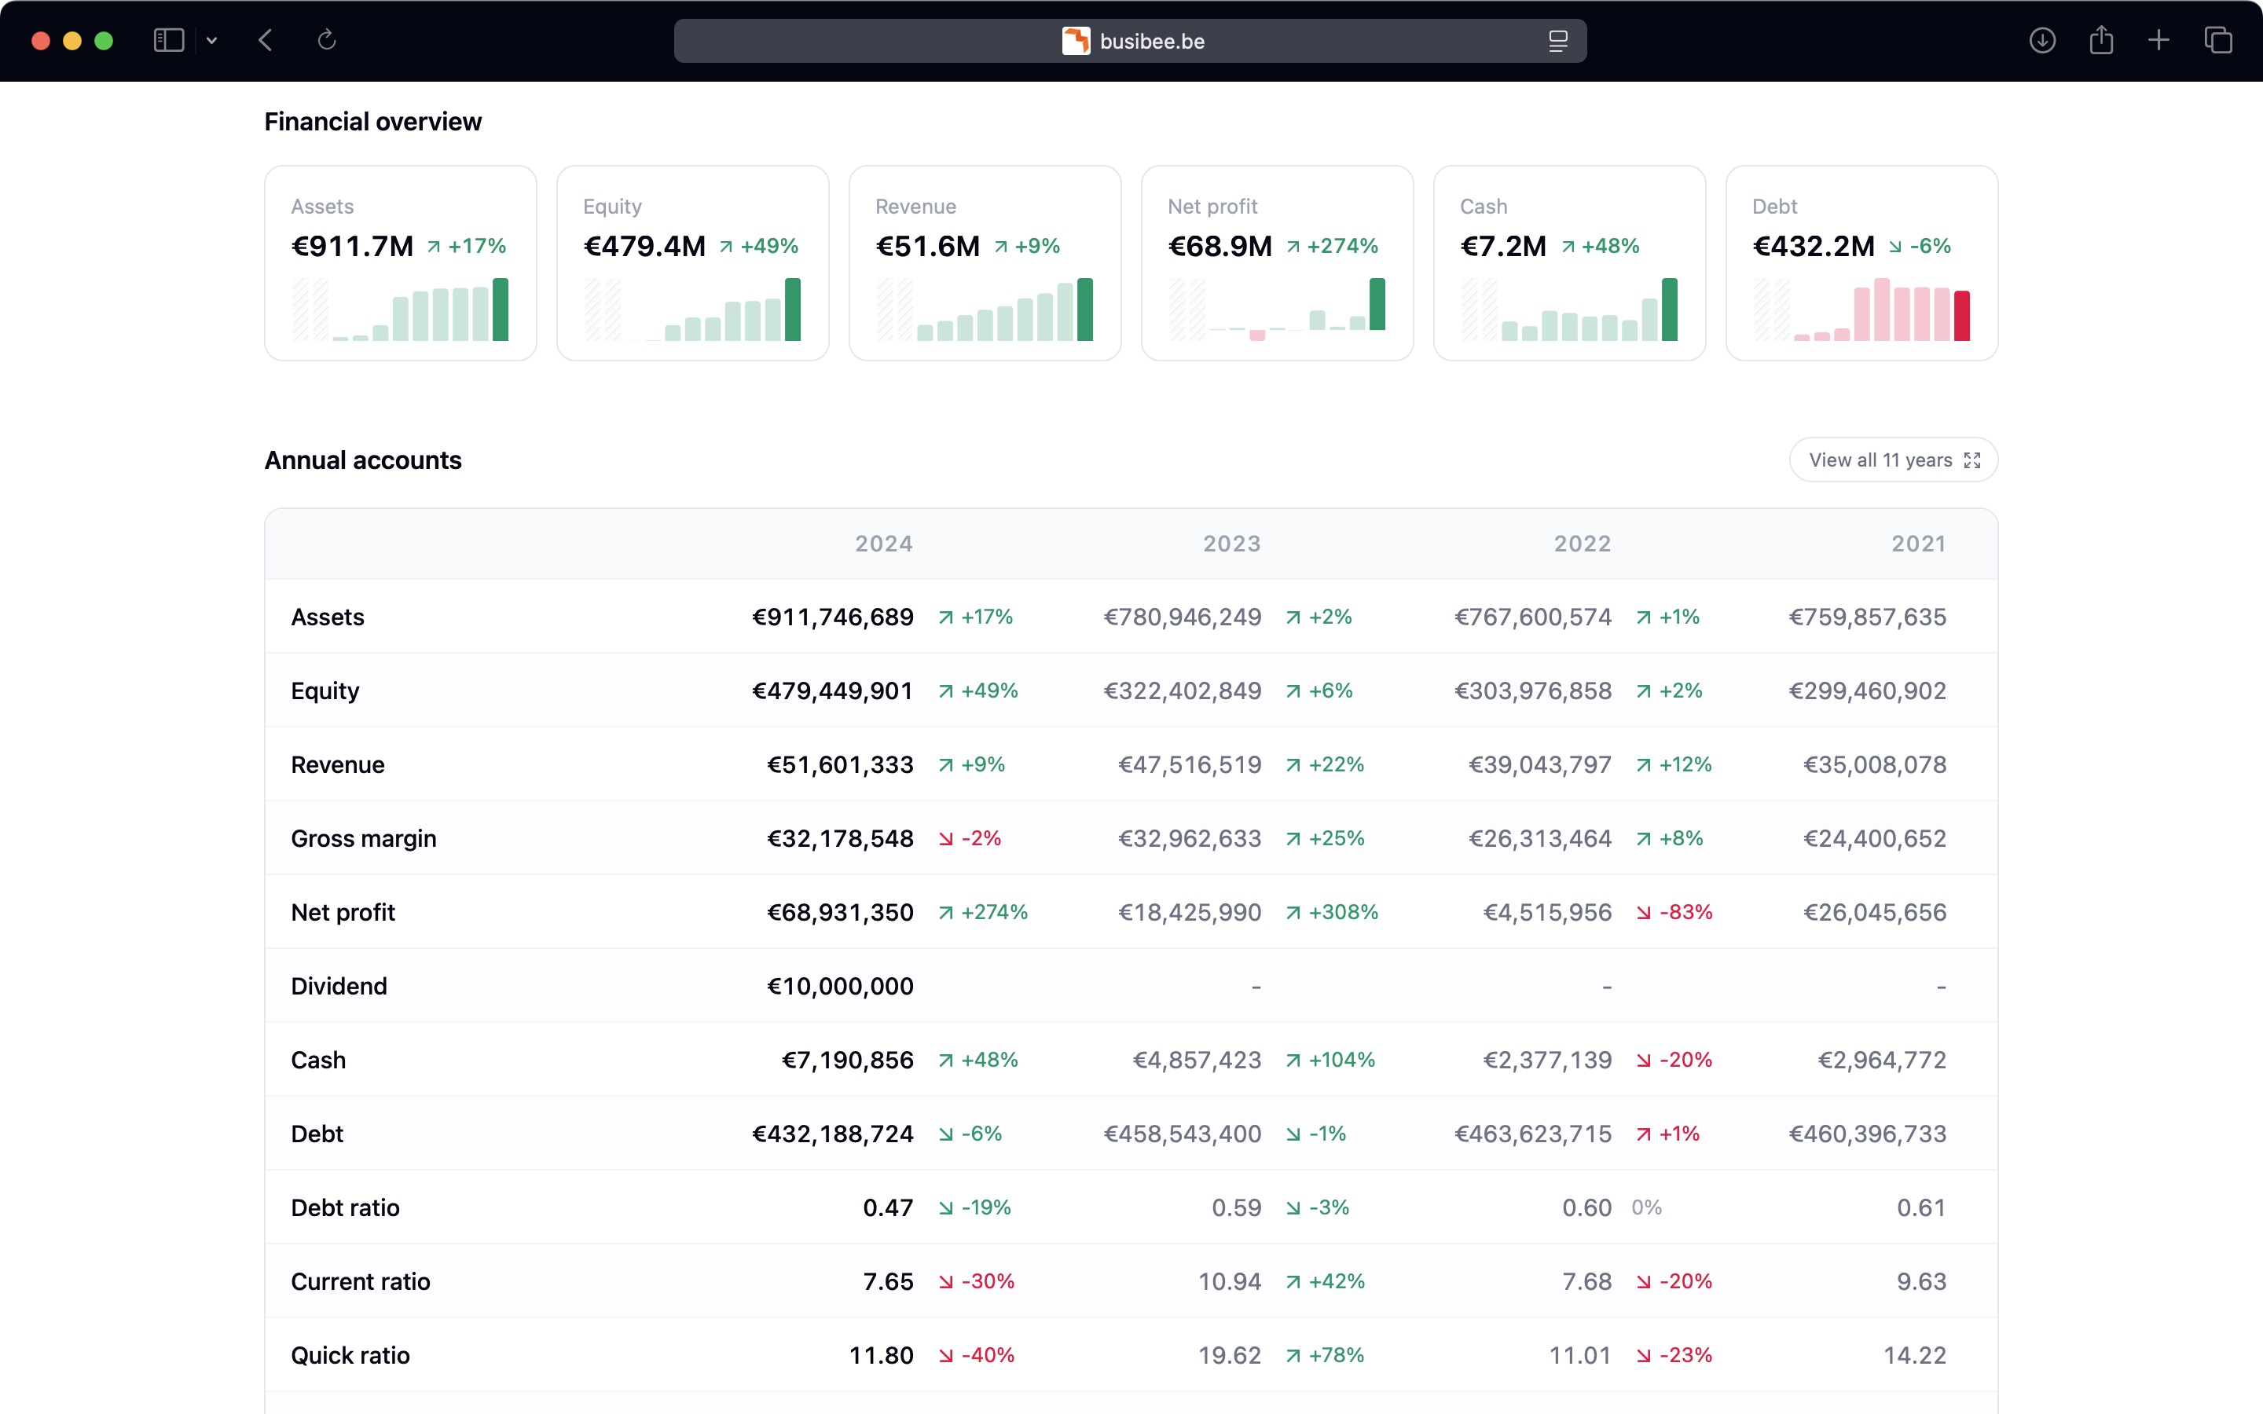Click the Dividend €10,000,000 value
This screenshot has height=1414, width=2263.
click(840, 987)
